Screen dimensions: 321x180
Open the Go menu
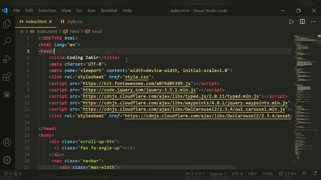pyautogui.click(x=79, y=10)
